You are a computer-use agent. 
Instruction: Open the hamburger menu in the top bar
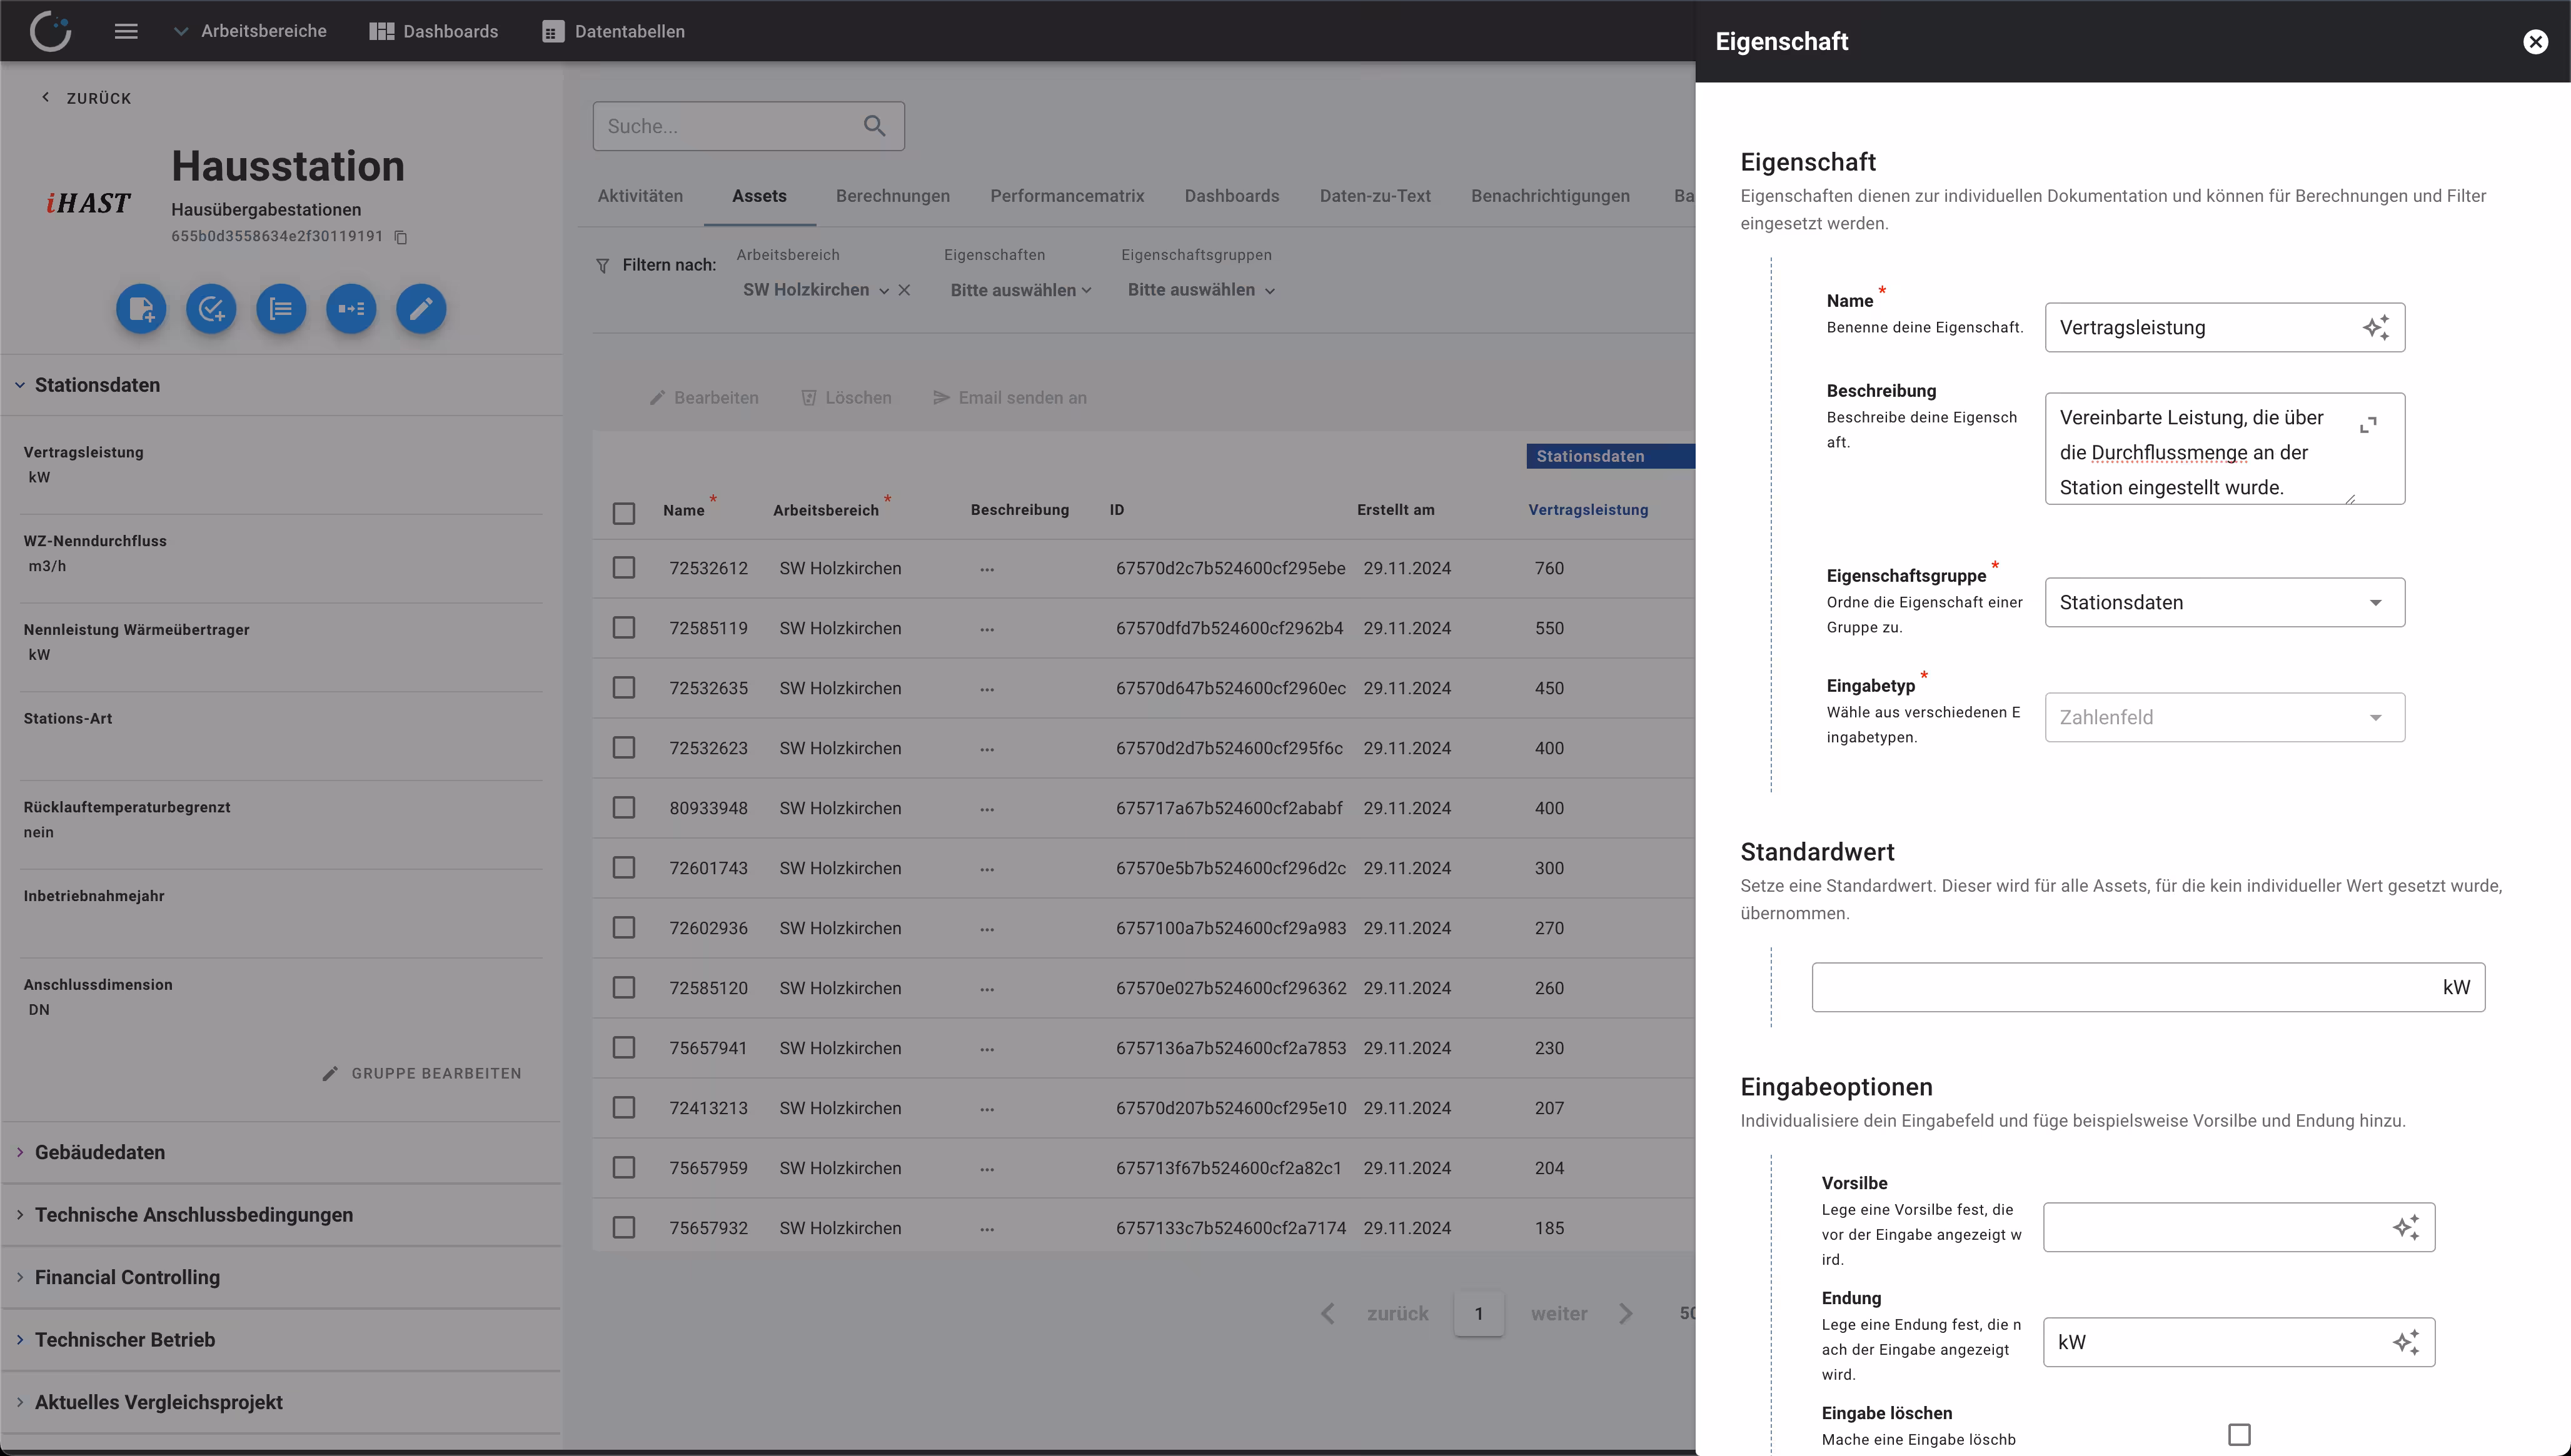pyautogui.click(x=126, y=31)
